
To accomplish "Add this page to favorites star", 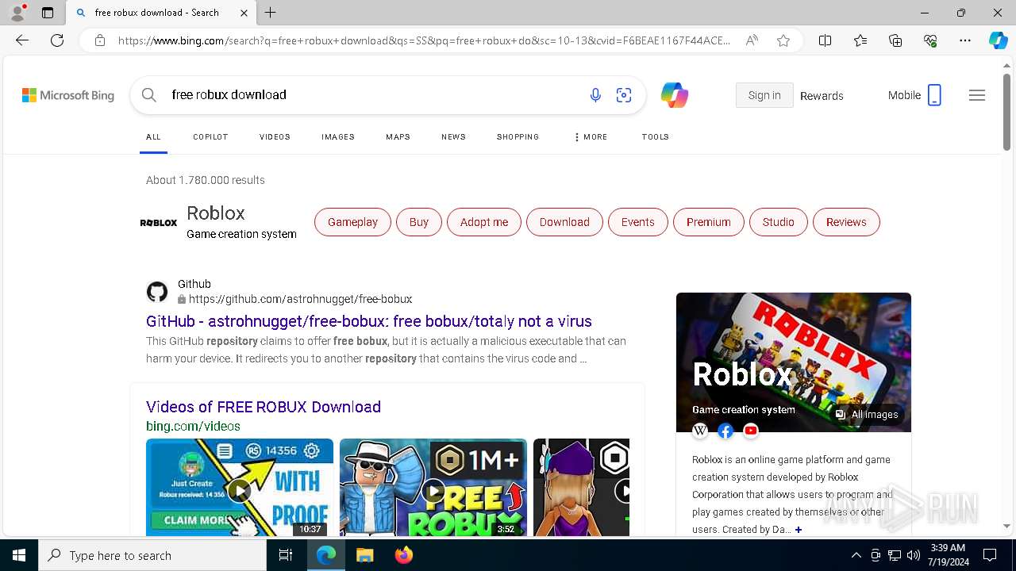I will [x=783, y=40].
